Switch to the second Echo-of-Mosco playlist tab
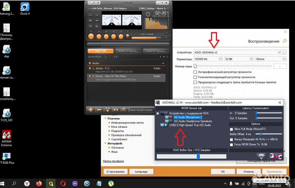295x188 pixels. tap(156, 51)
